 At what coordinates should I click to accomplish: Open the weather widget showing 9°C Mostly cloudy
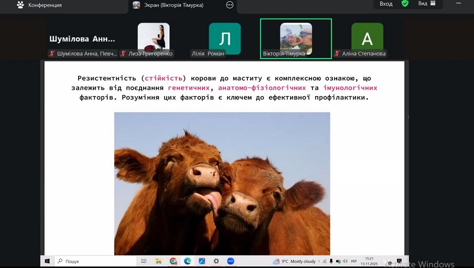[x=294, y=261]
